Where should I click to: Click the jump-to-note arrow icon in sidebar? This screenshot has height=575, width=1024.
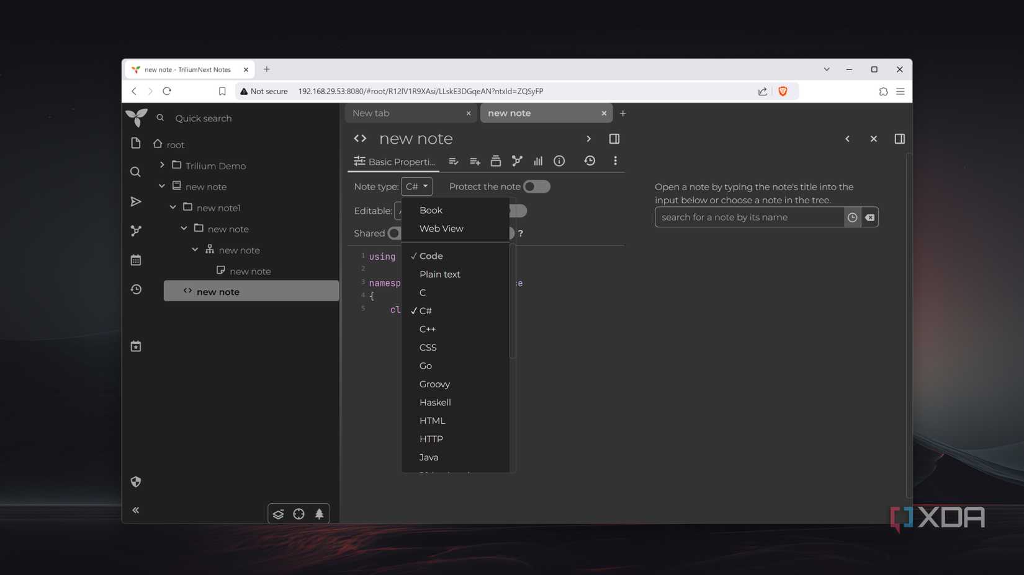point(135,201)
